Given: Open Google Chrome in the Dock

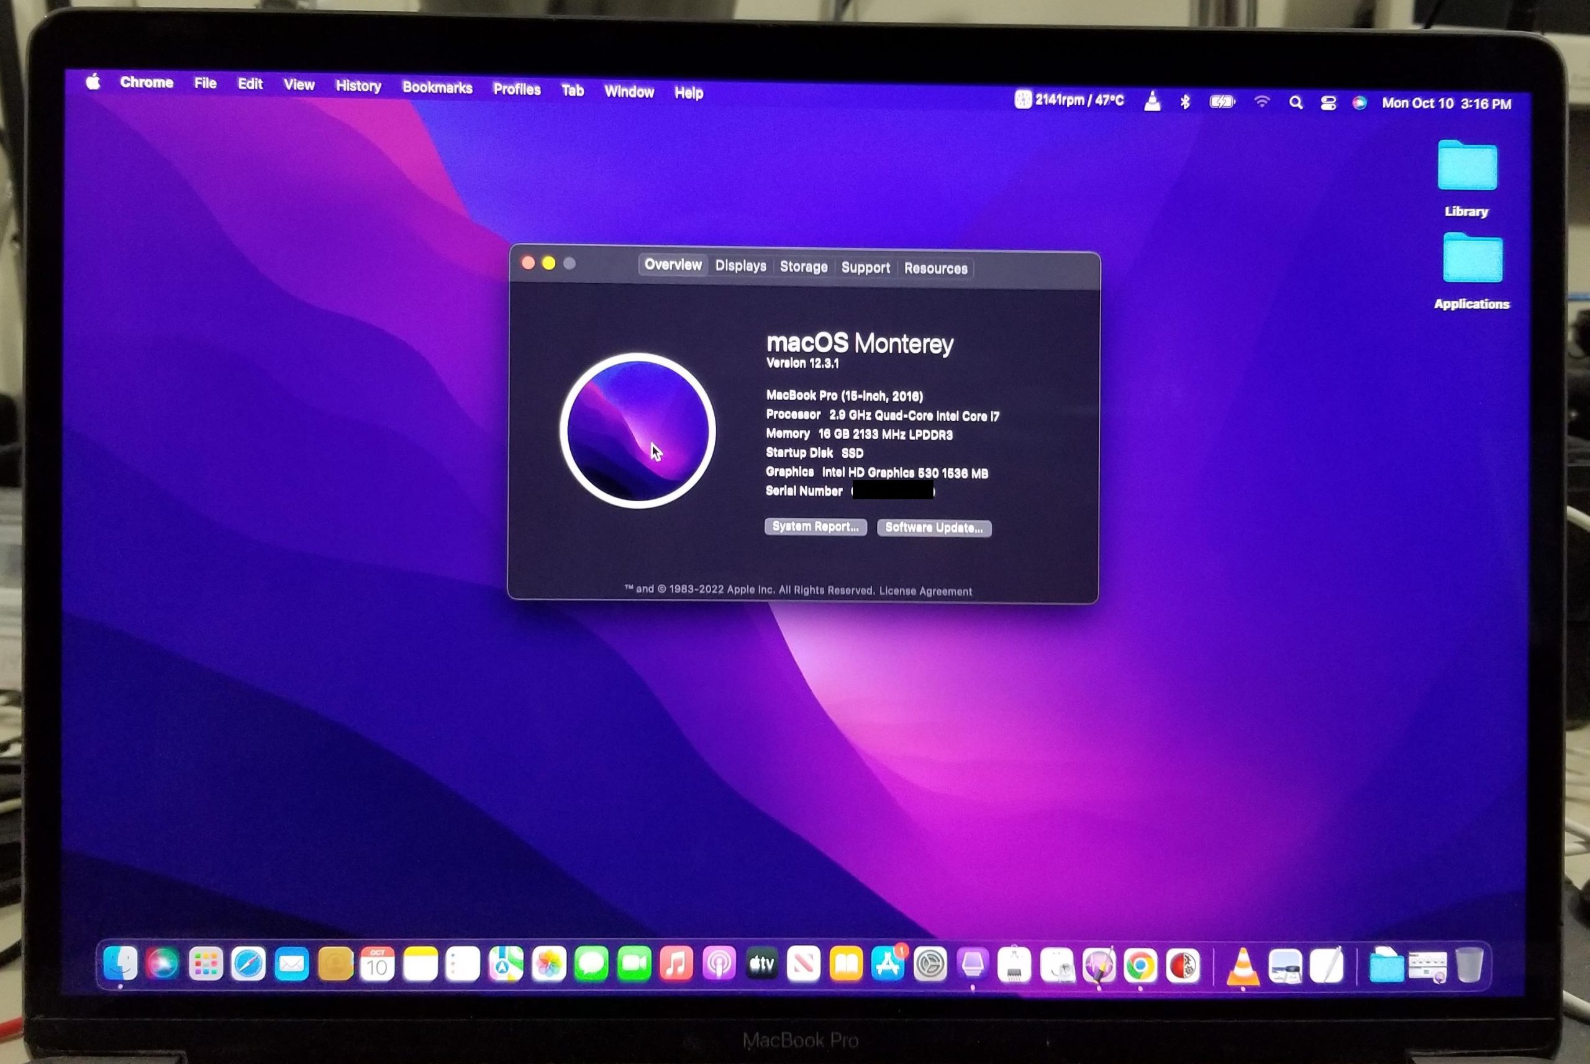Looking at the screenshot, I should click(x=1140, y=966).
